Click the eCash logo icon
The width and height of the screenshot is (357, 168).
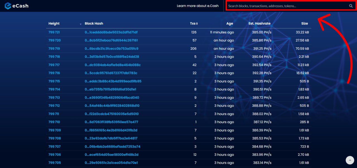(8, 6)
